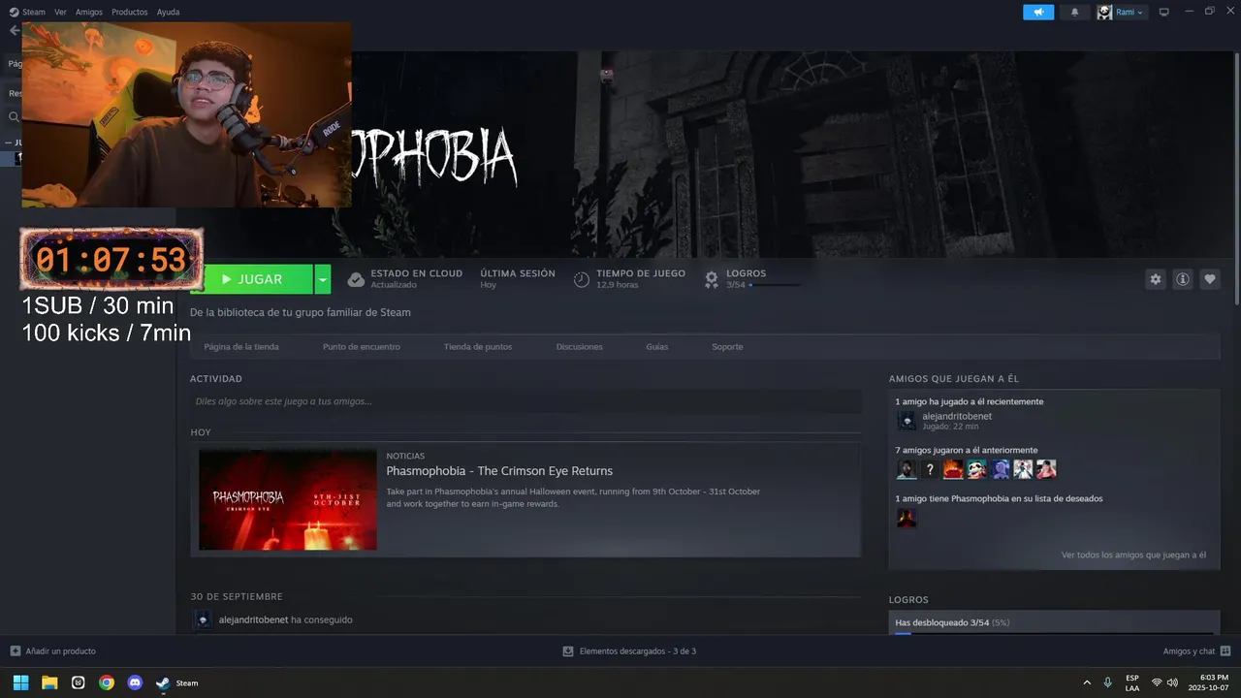Click the page vertical scrollbar
Viewport: 1241px width, 698px height.
(1236, 179)
